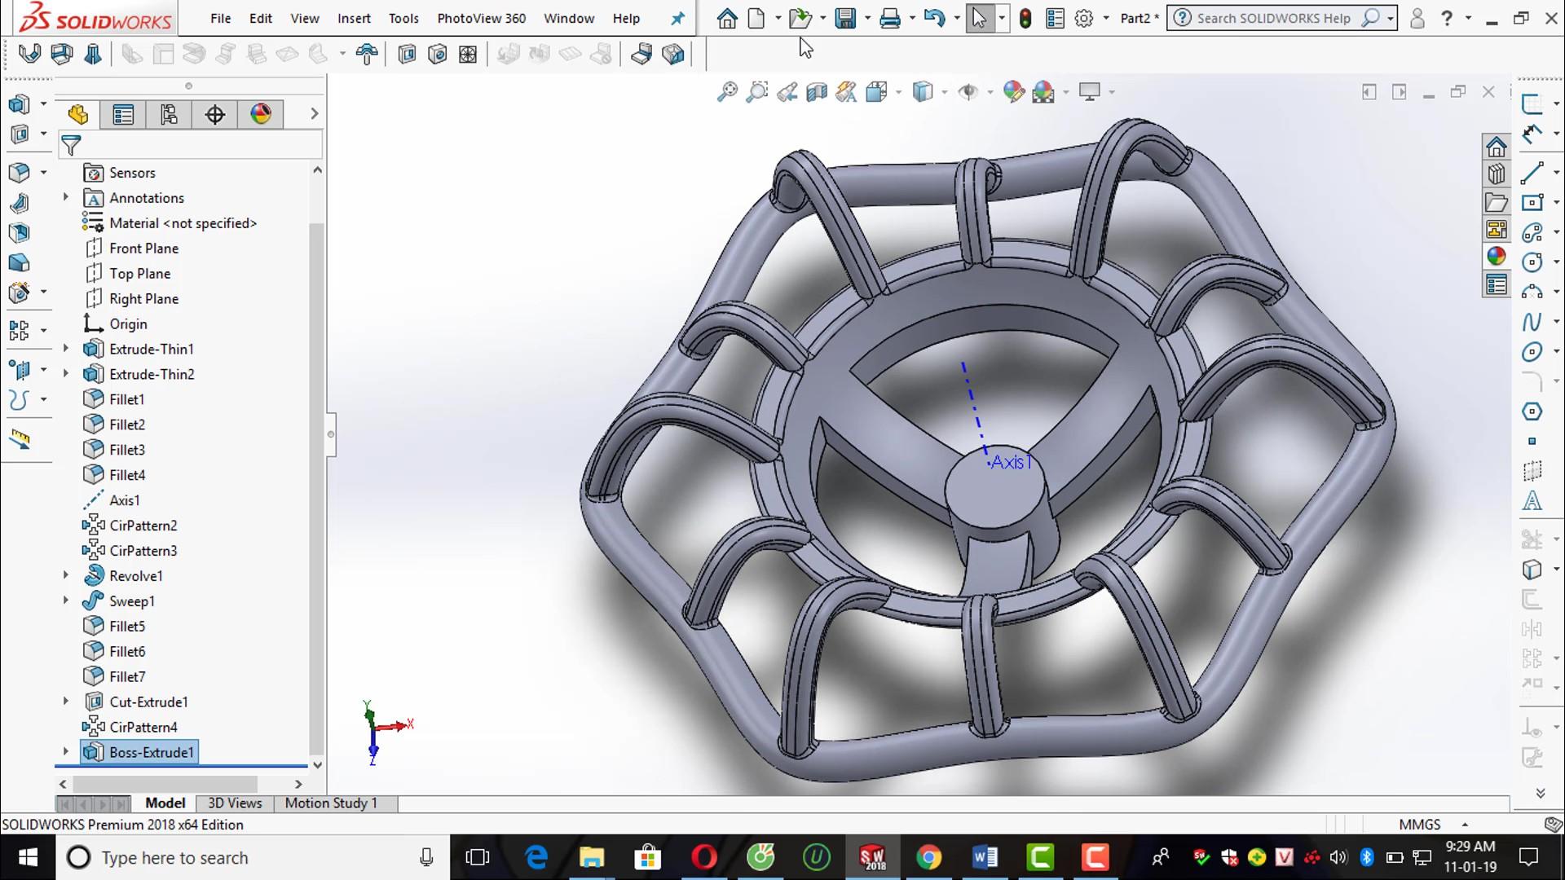This screenshot has width=1565, height=880.
Task: Toggle the pin on the menu bar
Action: pos(677,18)
